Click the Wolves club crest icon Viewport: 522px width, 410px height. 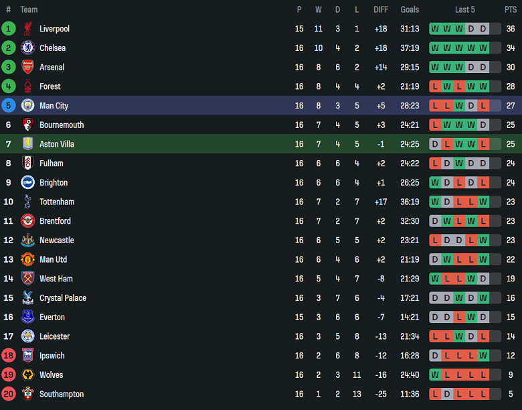click(27, 375)
